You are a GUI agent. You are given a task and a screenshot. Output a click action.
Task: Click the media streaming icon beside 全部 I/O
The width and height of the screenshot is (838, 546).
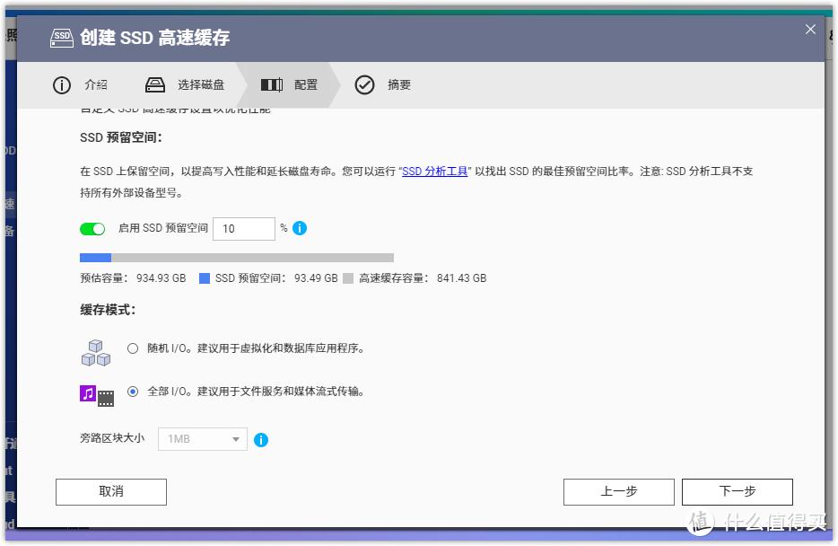pos(97,393)
